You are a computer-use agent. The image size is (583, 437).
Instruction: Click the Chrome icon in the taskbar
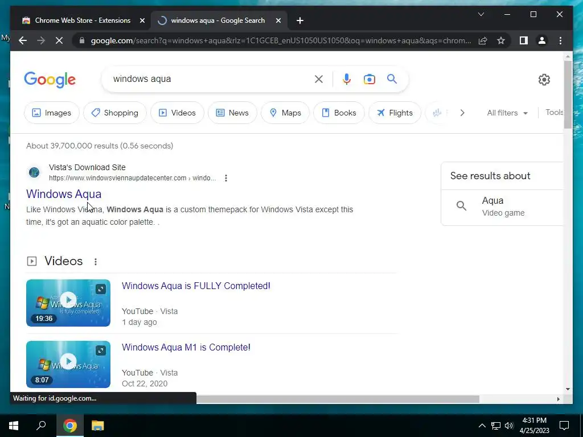click(x=70, y=426)
